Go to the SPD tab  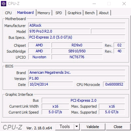click(x=59, y=13)
